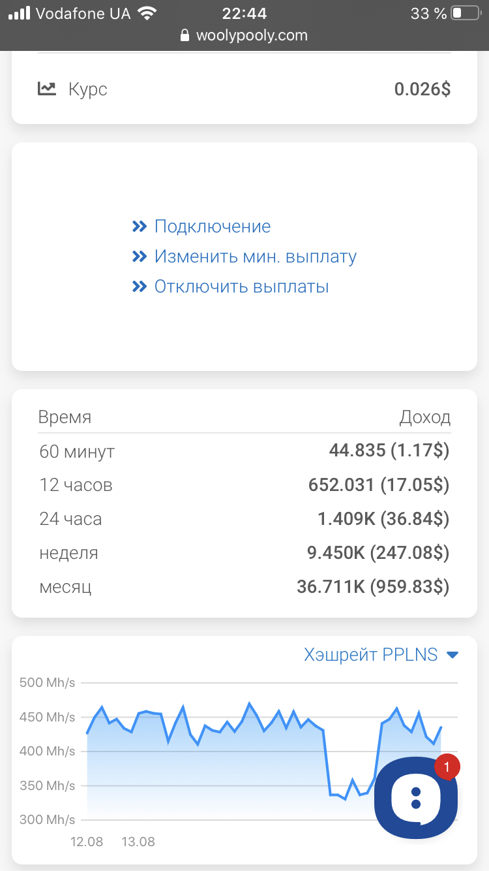Tap the chart icon next to Курс

(x=47, y=89)
